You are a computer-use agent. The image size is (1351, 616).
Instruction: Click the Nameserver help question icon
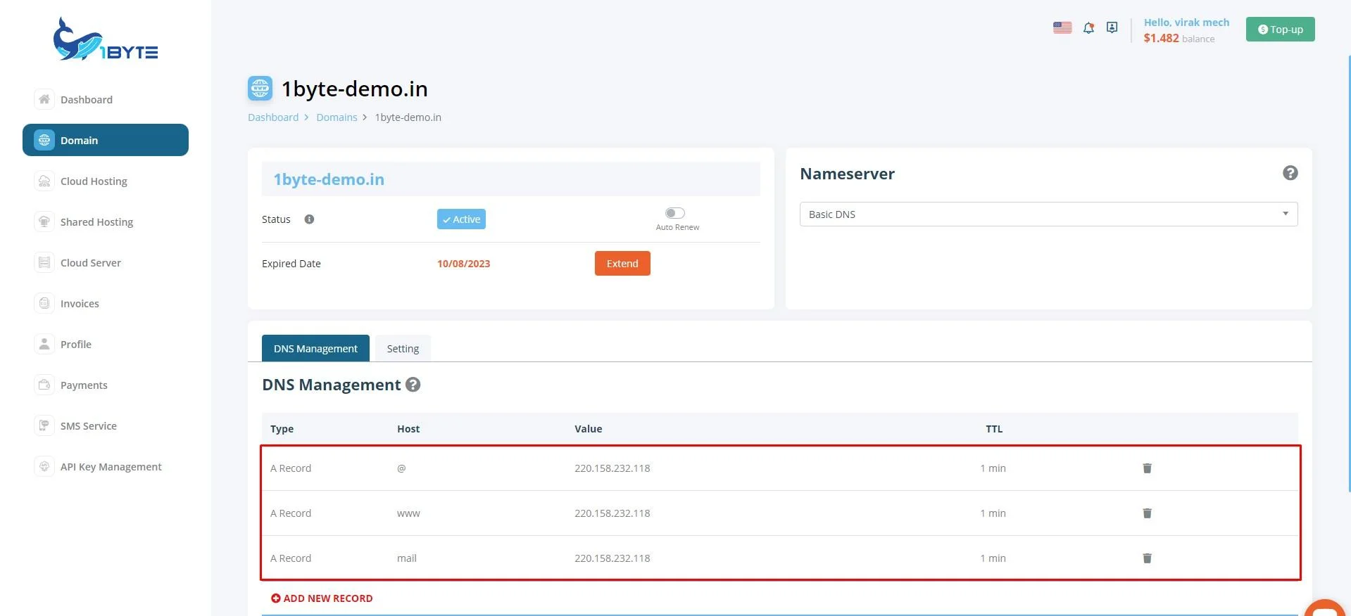coord(1290,173)
